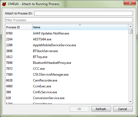Select process ID 9760 cell
Image resolution: width=138 pixels, height=117 pixels.
9,33
